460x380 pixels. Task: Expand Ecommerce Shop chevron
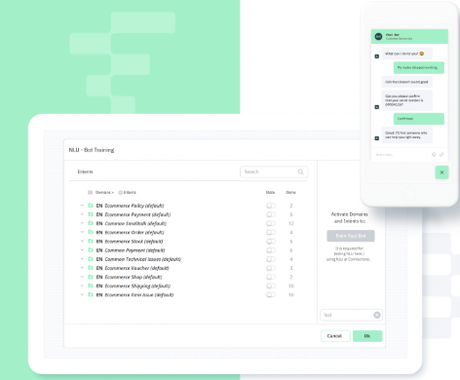pos(82,277)
